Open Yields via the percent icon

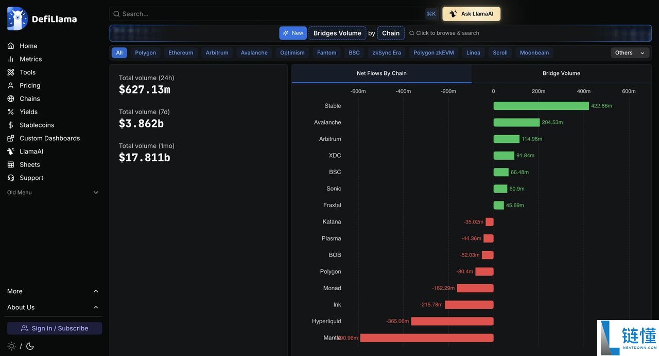(11, 112)
